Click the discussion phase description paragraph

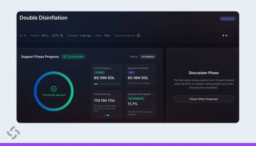pyautogui.click(x=204, y=84)
